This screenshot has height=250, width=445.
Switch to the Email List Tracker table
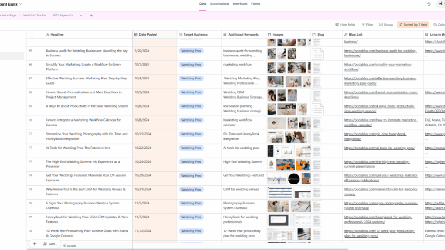34,15
